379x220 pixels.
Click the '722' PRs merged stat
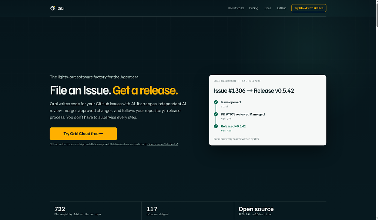60,209
